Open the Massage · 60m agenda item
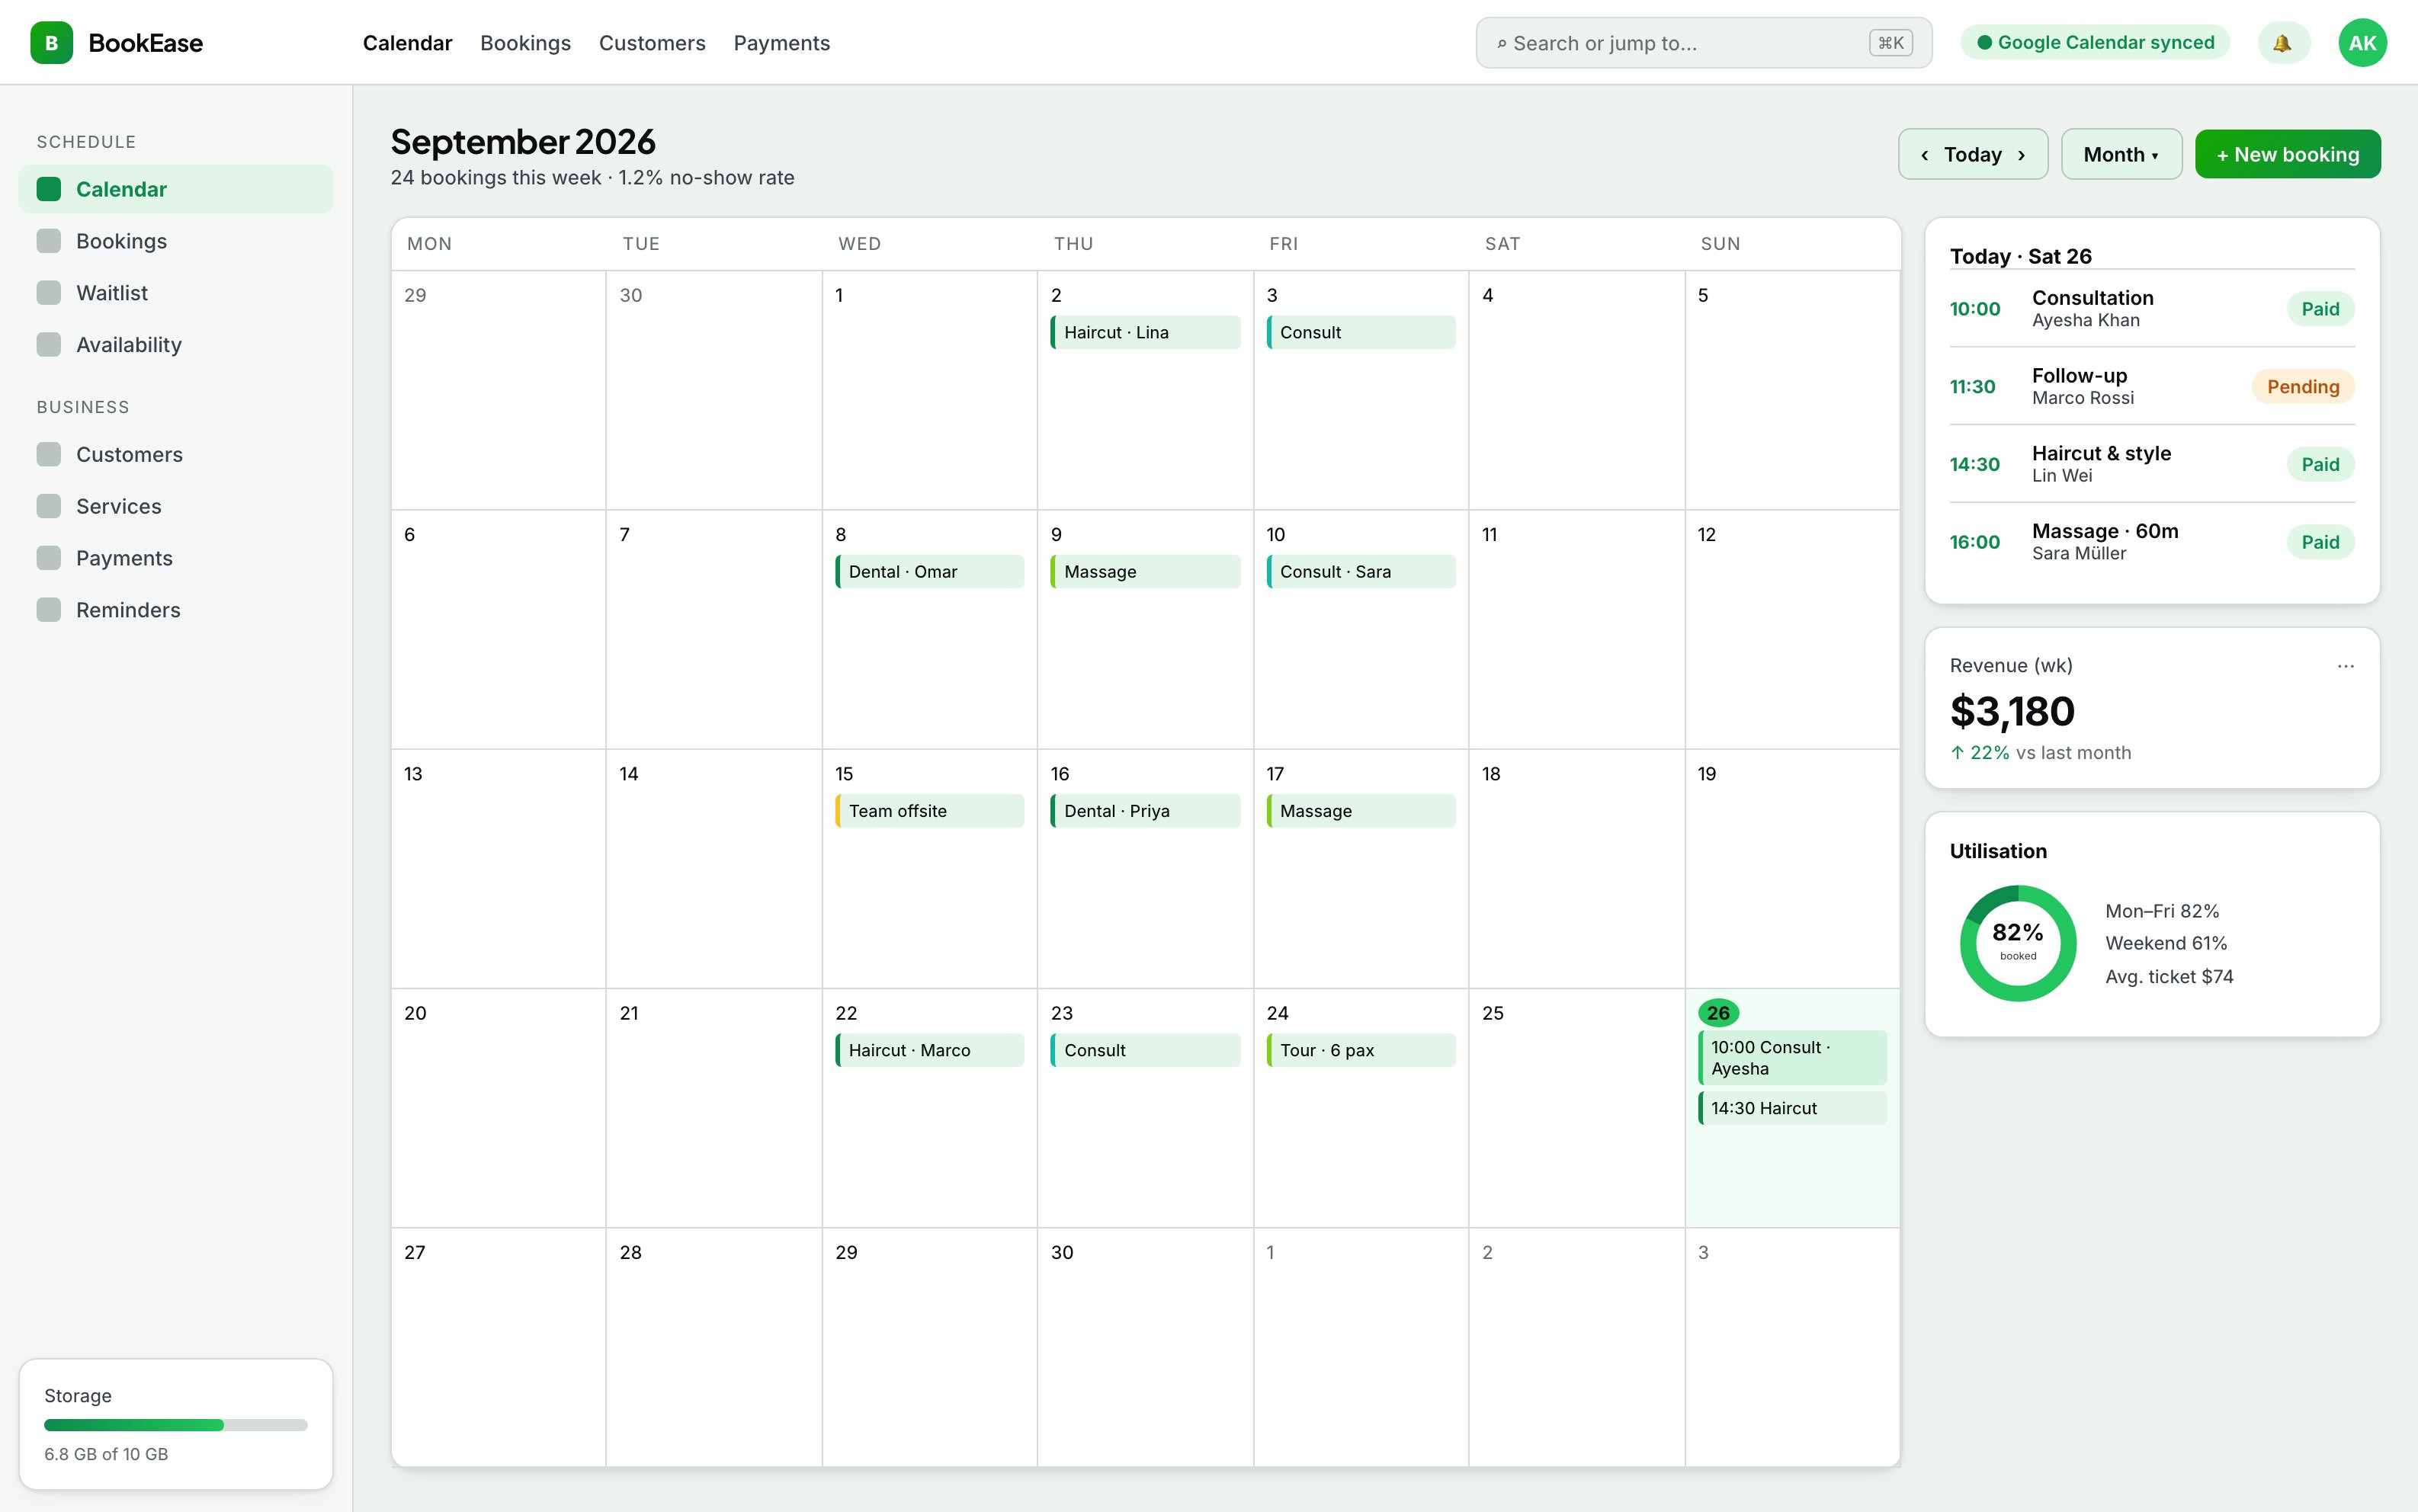 (2152, 542)
